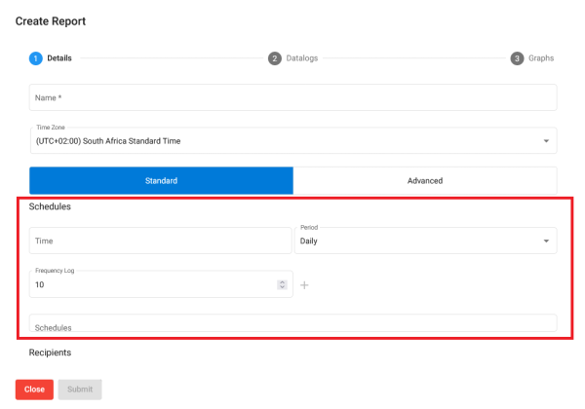The height and width of the screenshot is (409, 585).
Task: Increase Frequency Log with up stepper arrow
Action: [x=282, y=282]
